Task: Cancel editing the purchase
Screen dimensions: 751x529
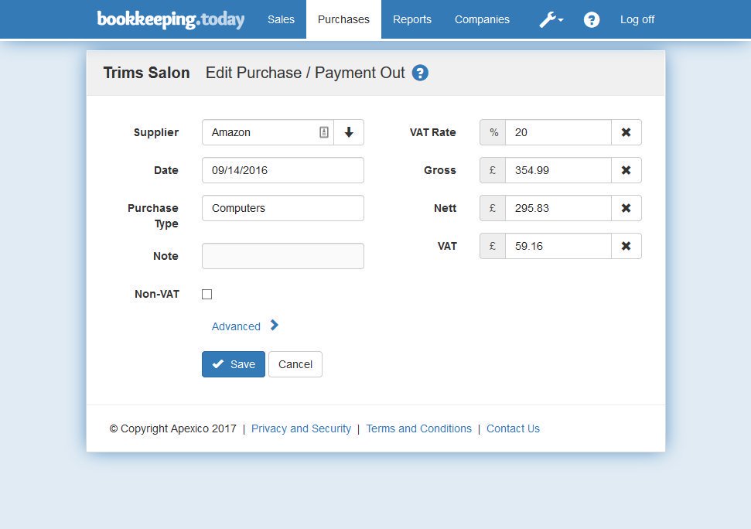Action: point(295,363)
